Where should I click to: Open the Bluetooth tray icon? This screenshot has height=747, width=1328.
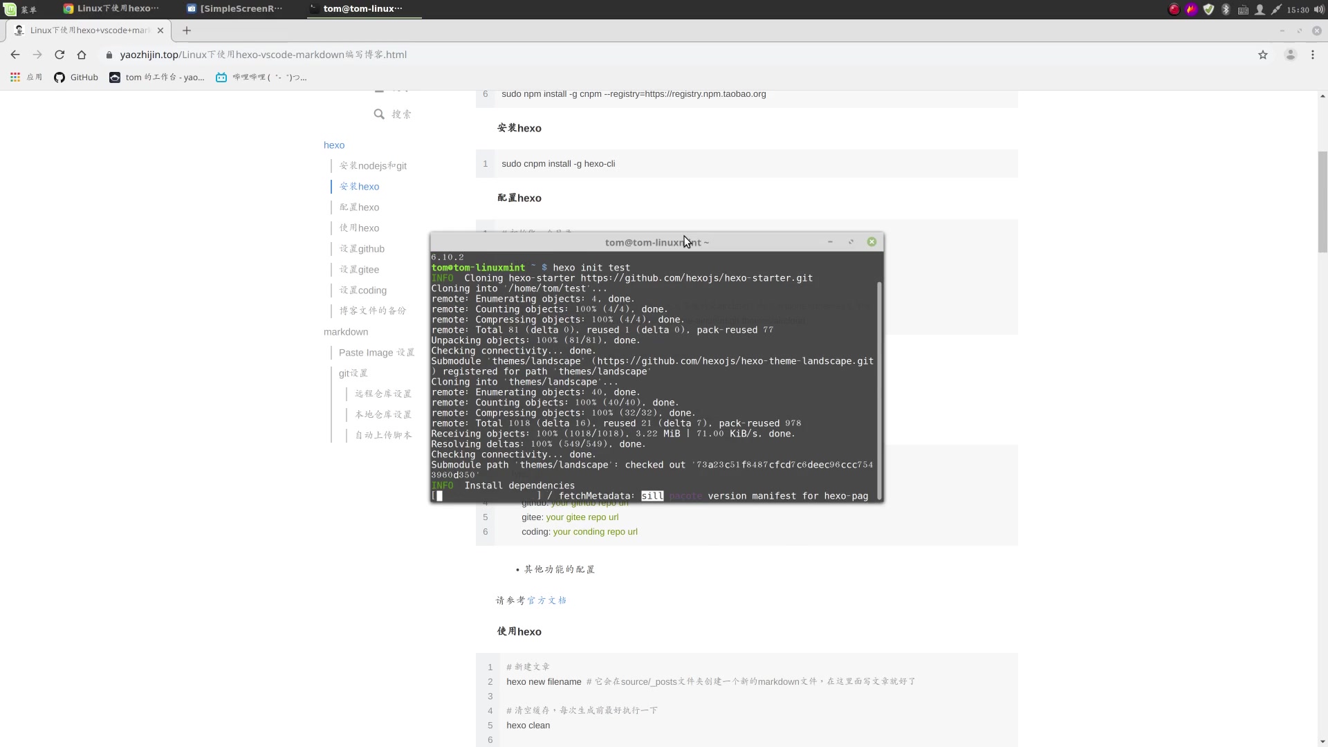(1226, 9)
